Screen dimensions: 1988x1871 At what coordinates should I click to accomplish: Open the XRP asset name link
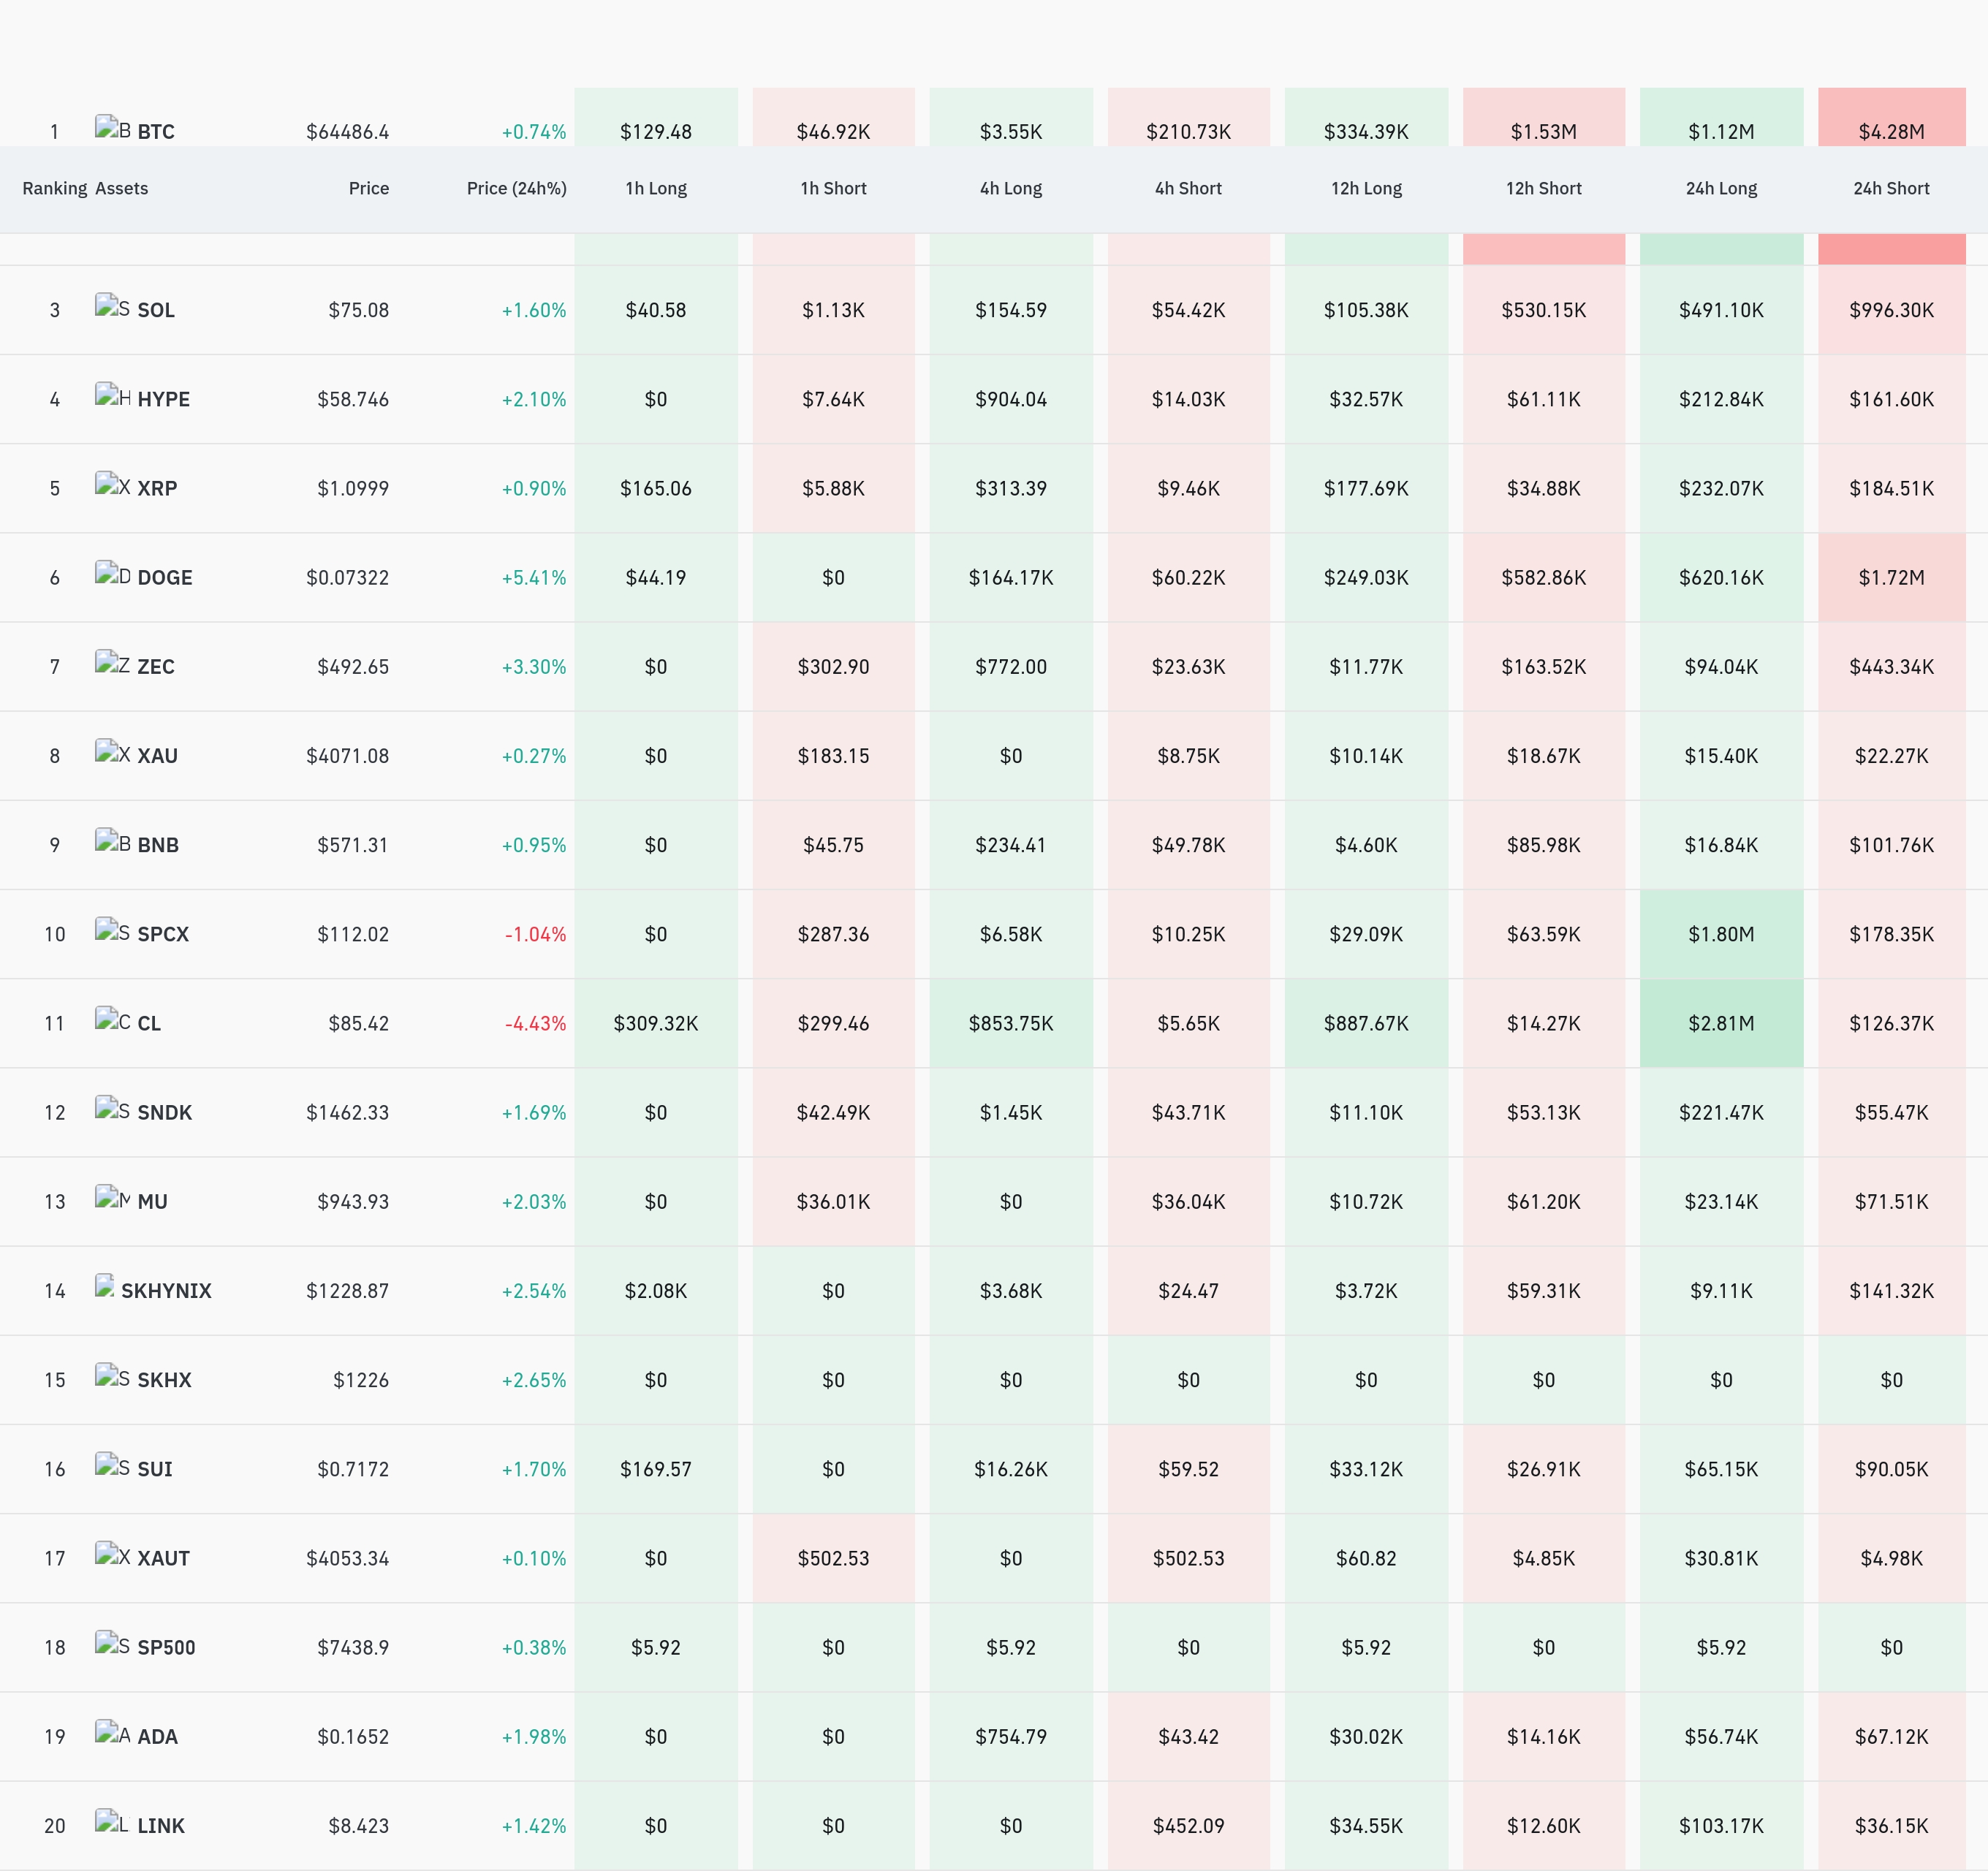pyautogui.click(x=157, y=488)
